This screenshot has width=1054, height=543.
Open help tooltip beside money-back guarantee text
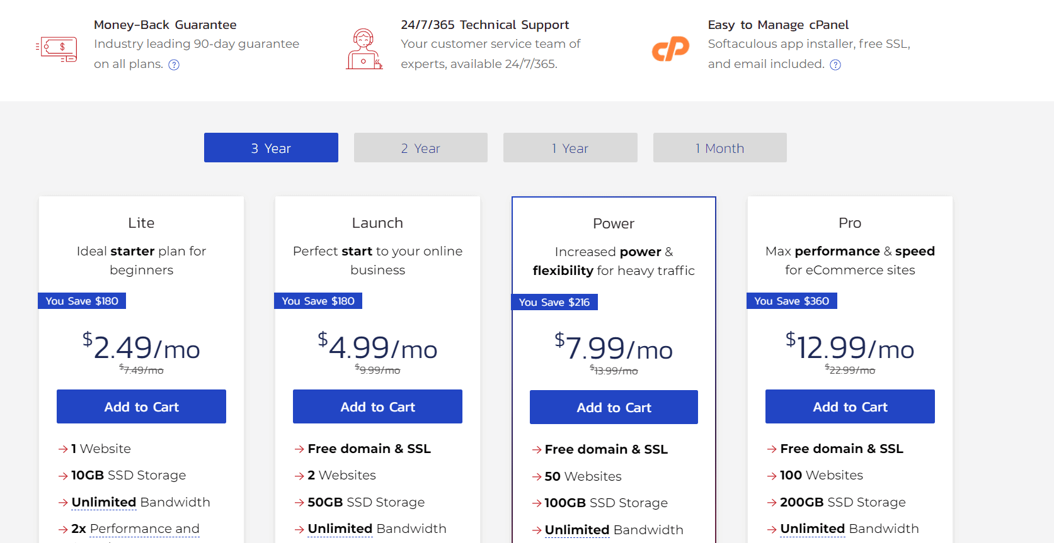(x=174, y=65)
